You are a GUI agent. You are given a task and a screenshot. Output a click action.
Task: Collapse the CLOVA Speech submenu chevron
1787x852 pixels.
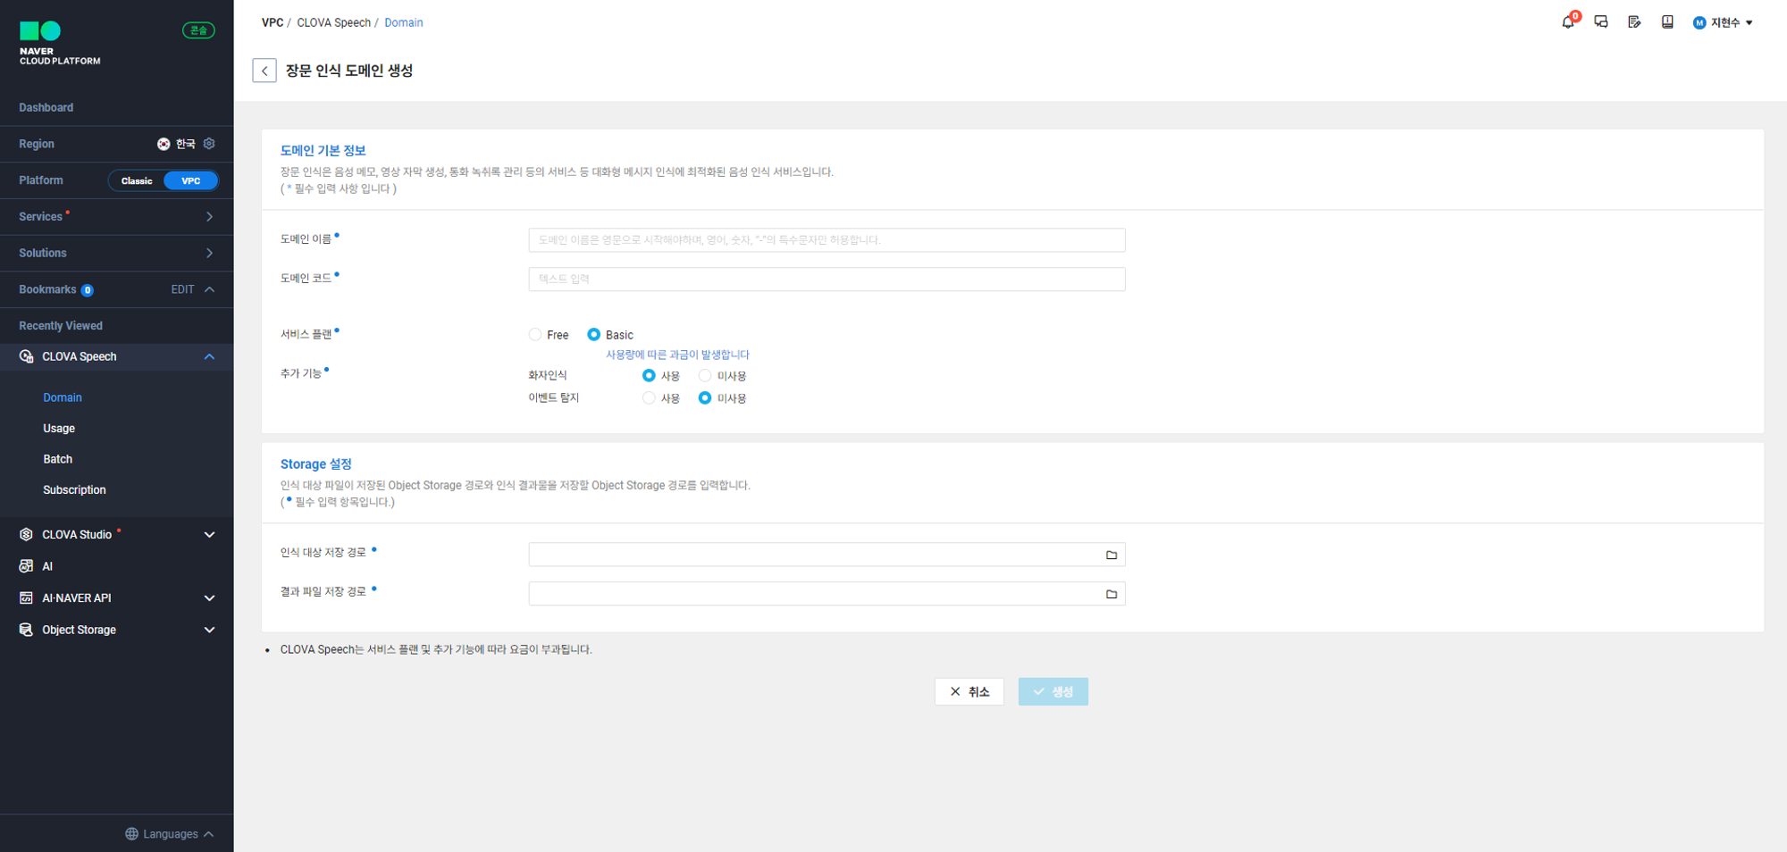[209, 357]
